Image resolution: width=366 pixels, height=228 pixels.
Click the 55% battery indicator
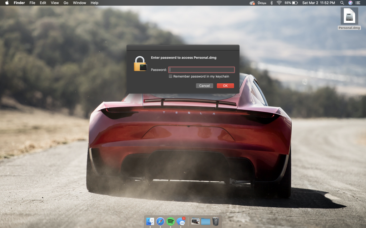click(291, 3)
